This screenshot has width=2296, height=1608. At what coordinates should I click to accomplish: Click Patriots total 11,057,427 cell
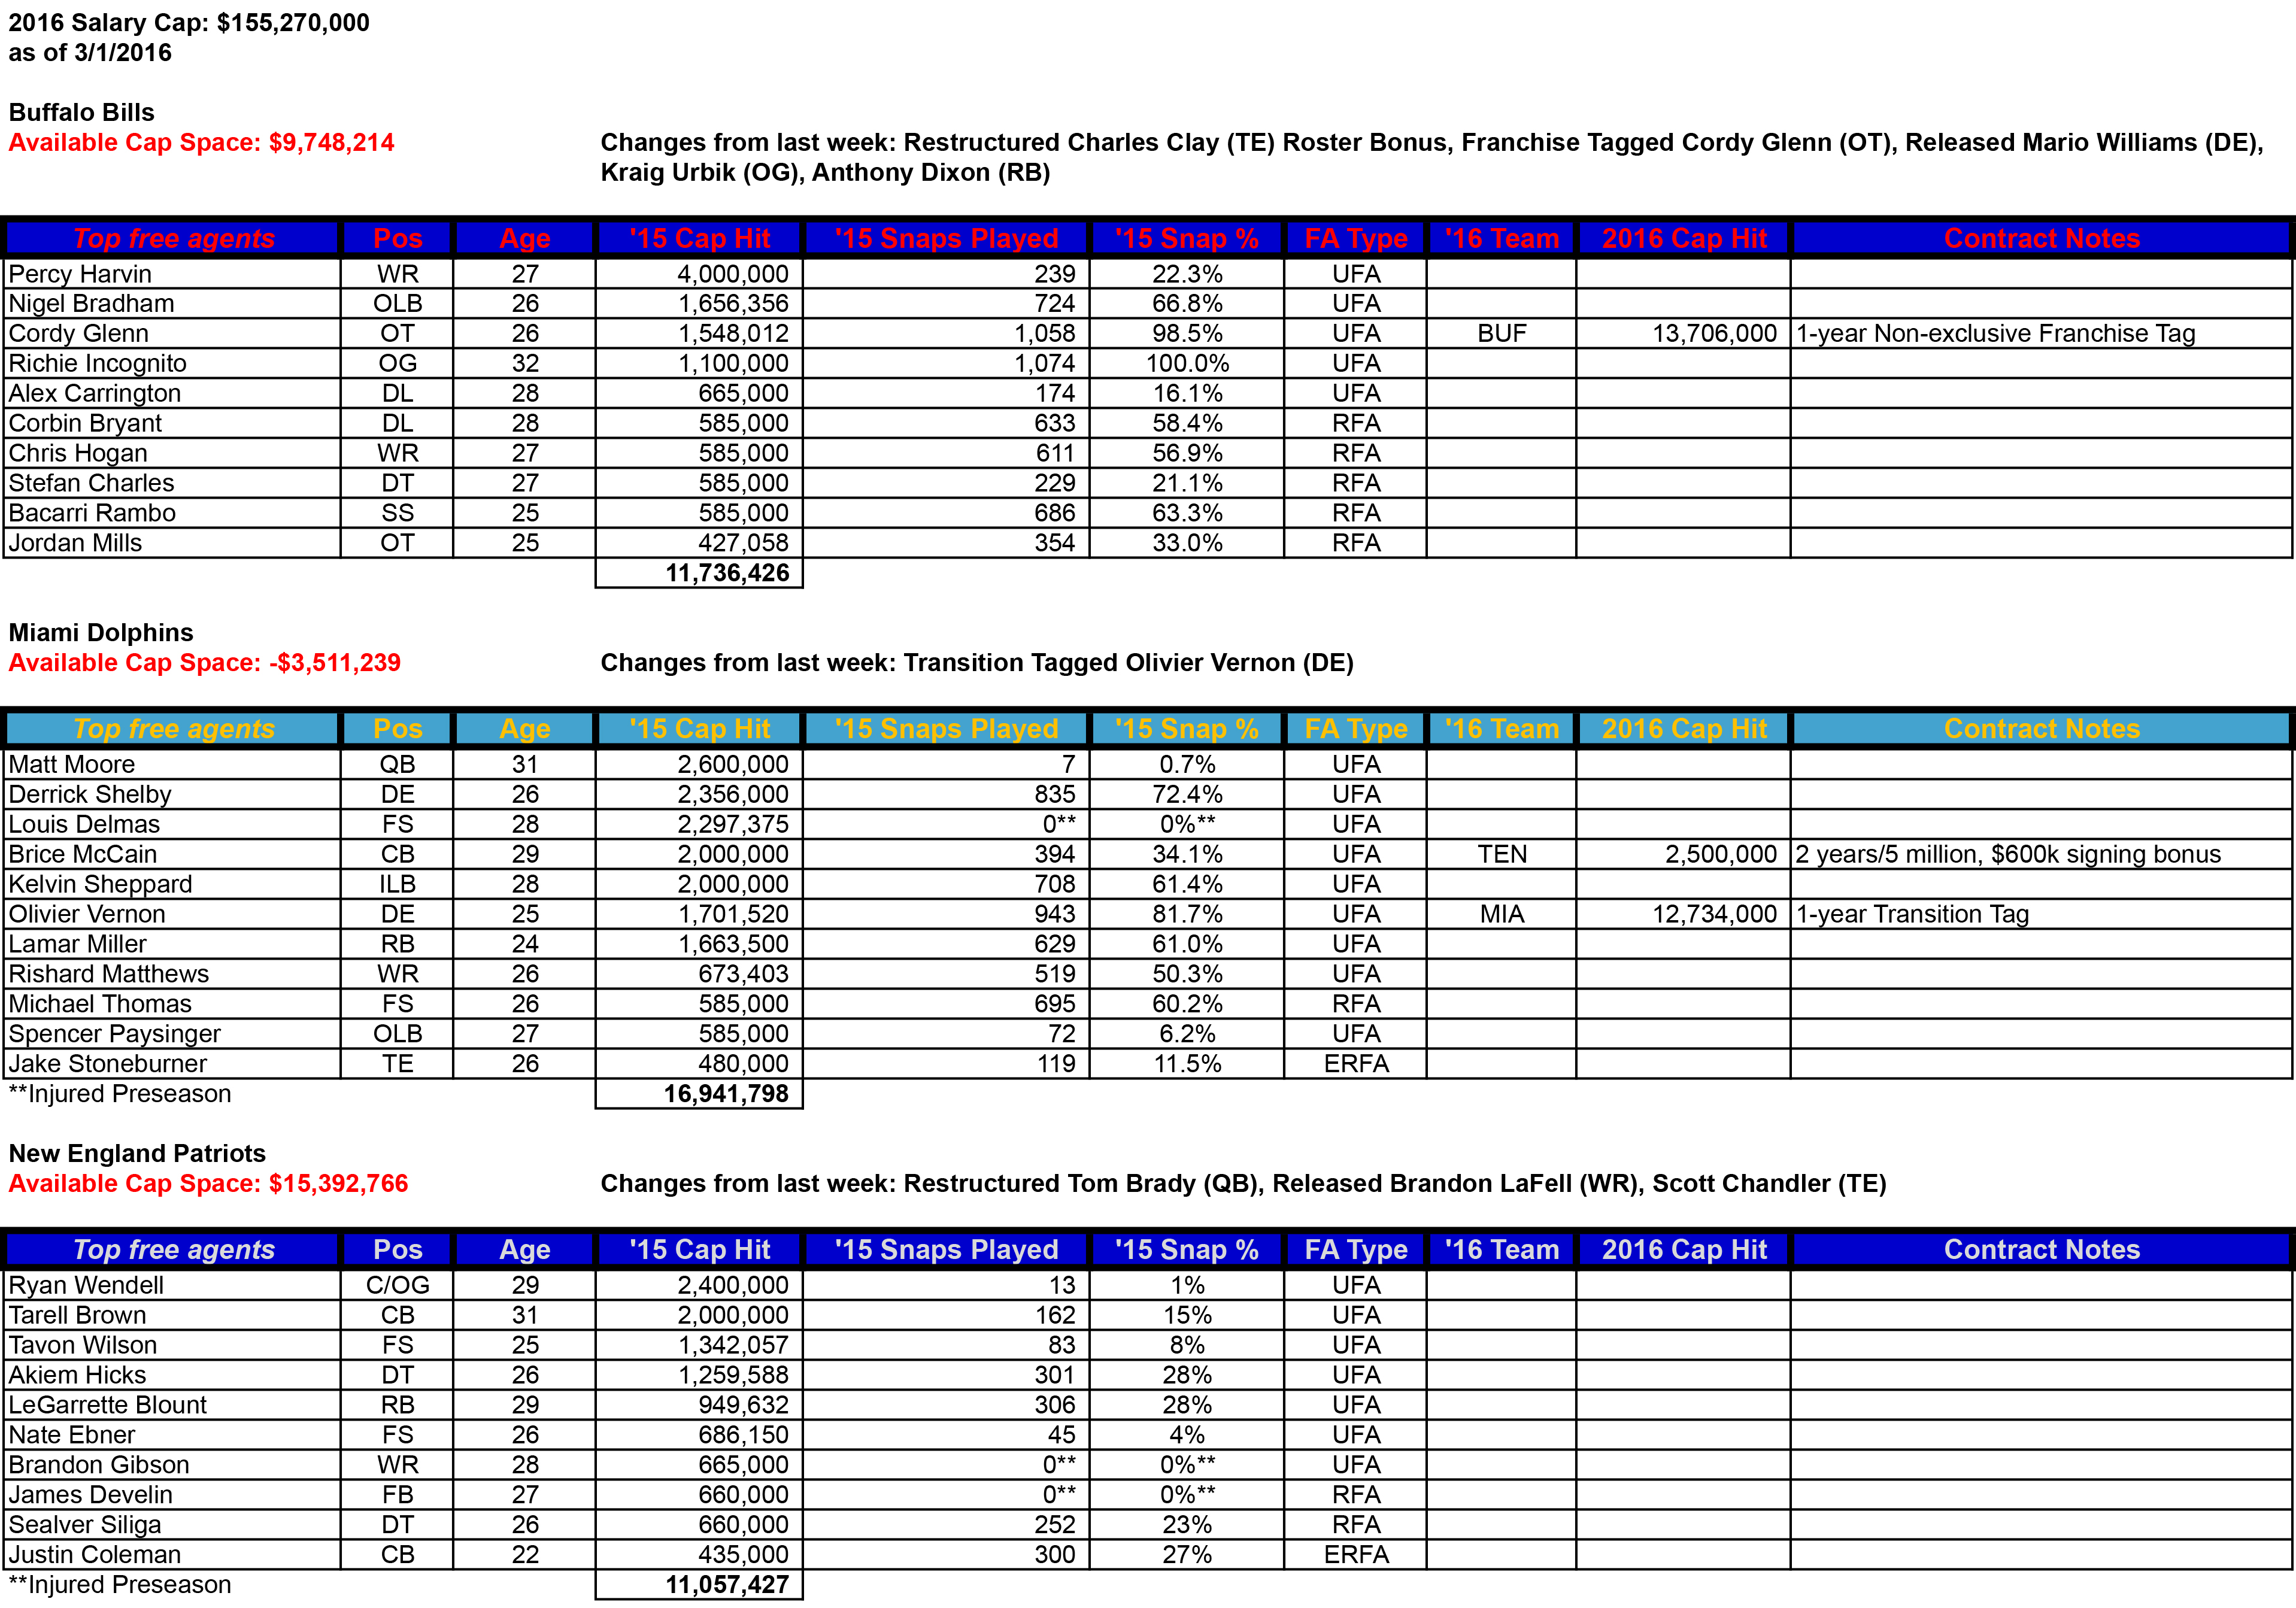point(699,1586)
